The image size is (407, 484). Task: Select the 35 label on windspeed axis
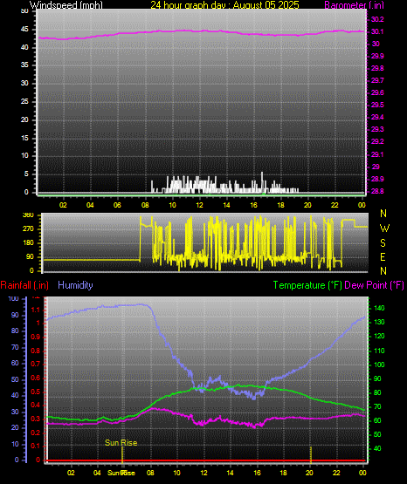point(24,65)
